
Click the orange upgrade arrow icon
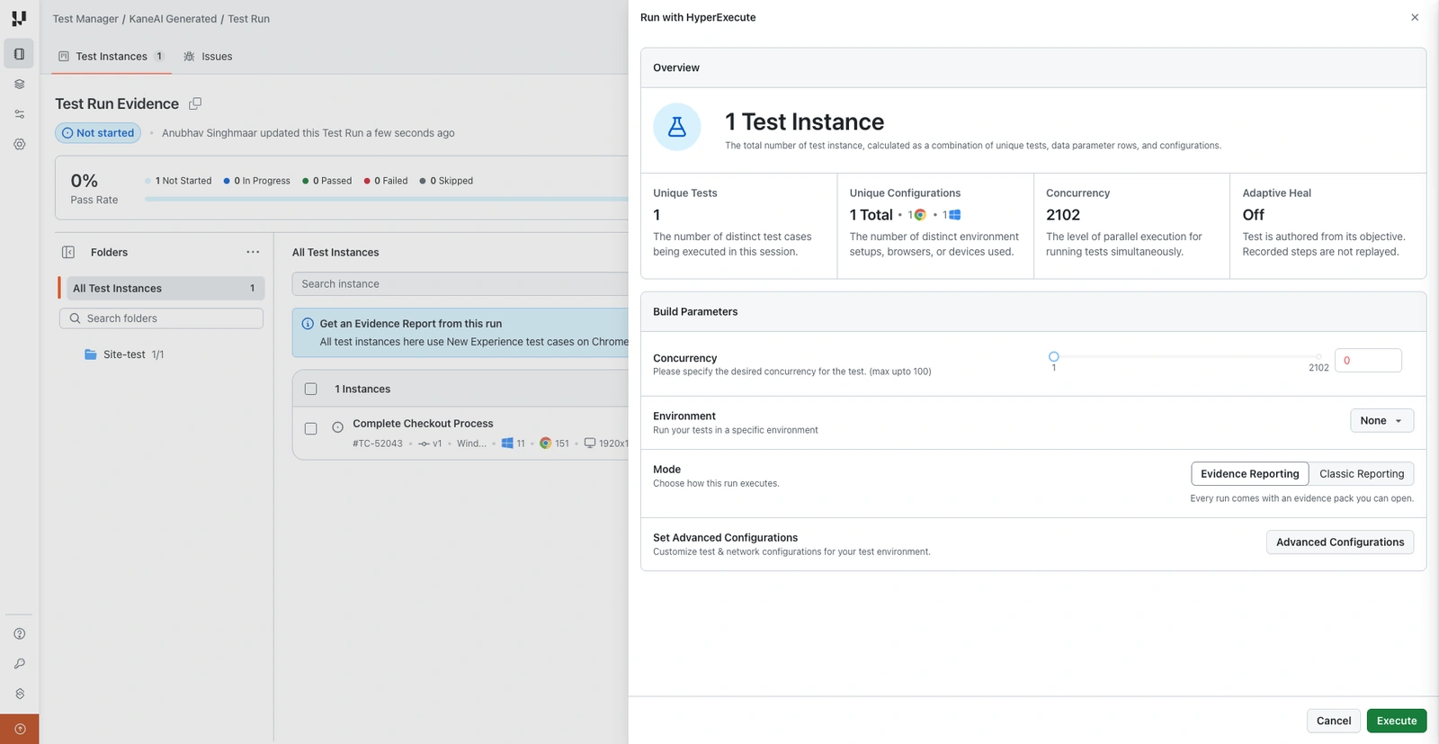pyautogui.click(x=20, y=729)
